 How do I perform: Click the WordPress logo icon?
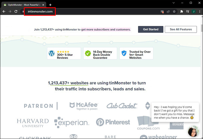tap(51, 53)
